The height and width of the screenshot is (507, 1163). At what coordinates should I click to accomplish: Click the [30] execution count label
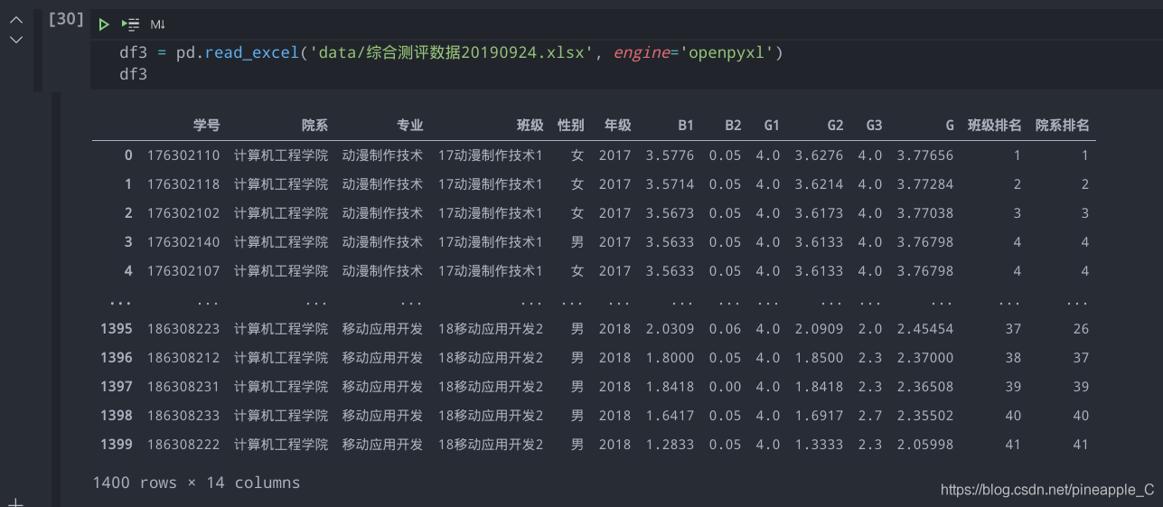66,18
